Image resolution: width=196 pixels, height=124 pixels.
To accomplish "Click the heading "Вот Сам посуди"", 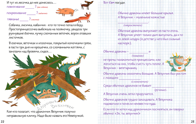I will point(114,3).
